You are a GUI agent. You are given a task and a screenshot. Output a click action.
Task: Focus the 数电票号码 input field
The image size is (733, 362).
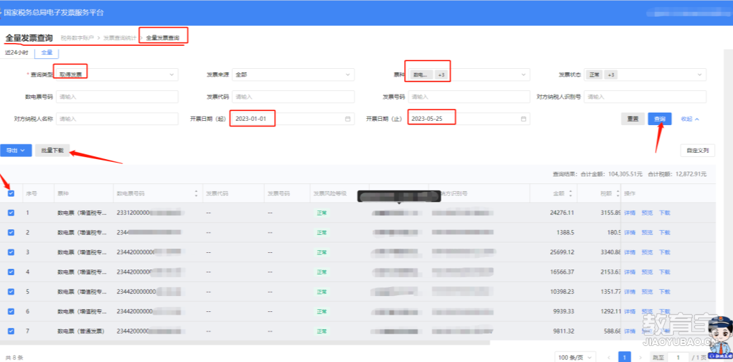(x=117, y=97)
